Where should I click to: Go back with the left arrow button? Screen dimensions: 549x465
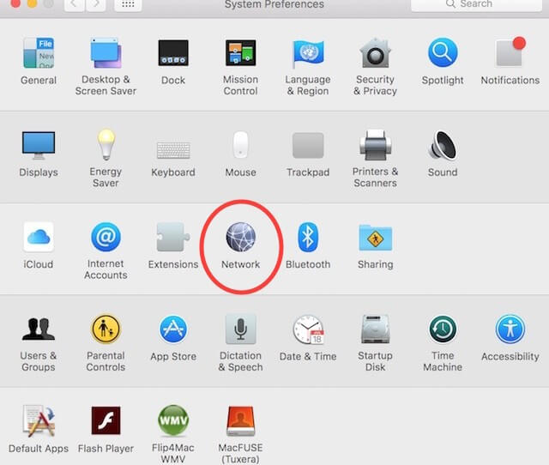coord(75,4)
